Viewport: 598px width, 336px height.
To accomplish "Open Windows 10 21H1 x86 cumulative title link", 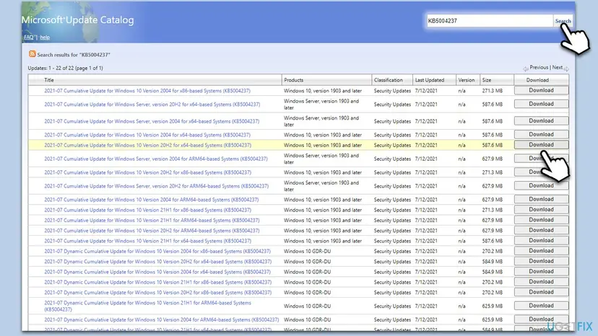I will [147, 210].
